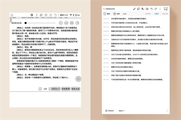Toggle the contrast half-circle icon
The image size is (181, 120).
tap(31, 15)
